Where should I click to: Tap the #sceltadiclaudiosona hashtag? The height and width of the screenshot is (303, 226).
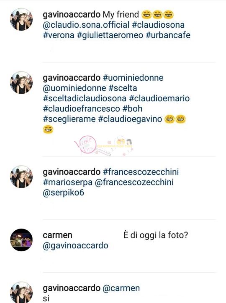(x=85, y=99)
